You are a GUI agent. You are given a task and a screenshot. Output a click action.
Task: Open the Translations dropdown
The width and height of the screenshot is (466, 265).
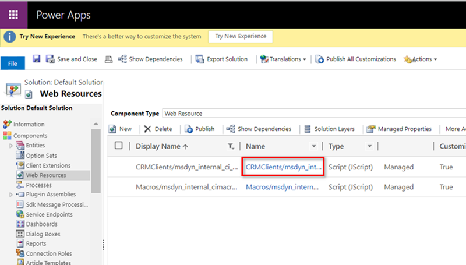284,59
